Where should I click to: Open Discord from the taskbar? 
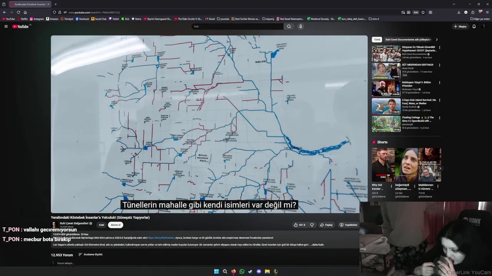tap(259, 271)
